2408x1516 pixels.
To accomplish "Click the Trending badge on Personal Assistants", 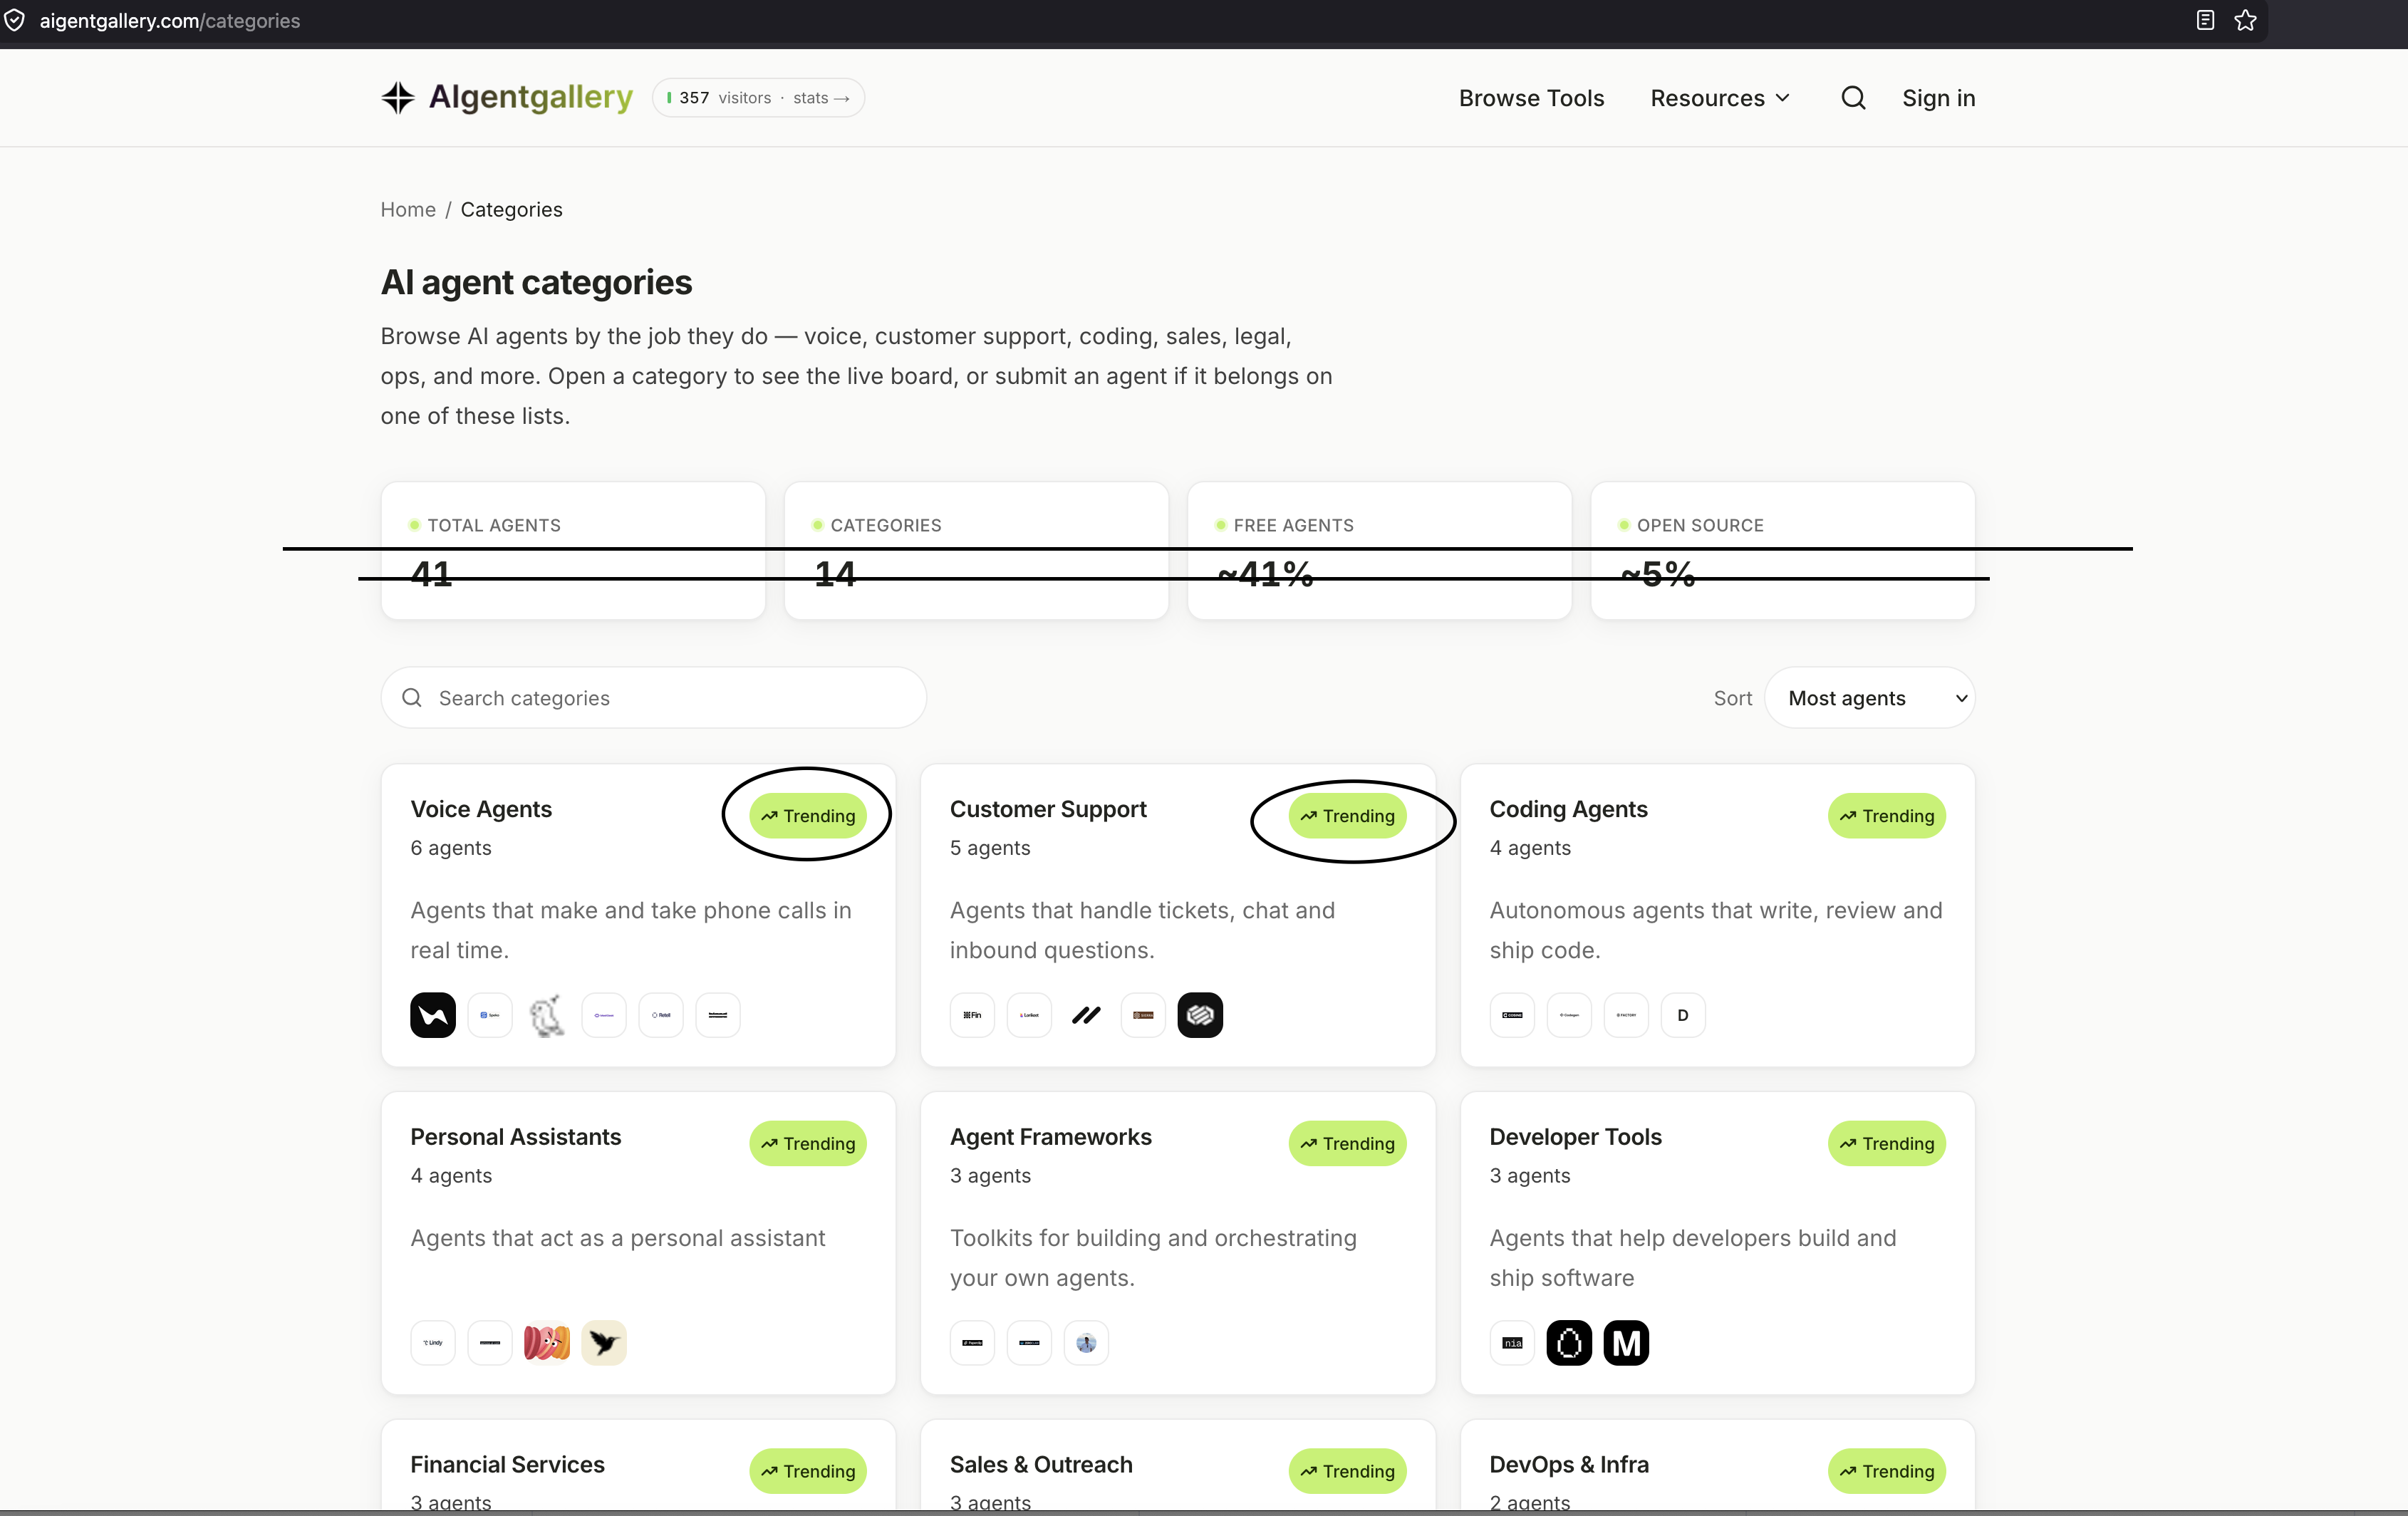I will 808,1144.
